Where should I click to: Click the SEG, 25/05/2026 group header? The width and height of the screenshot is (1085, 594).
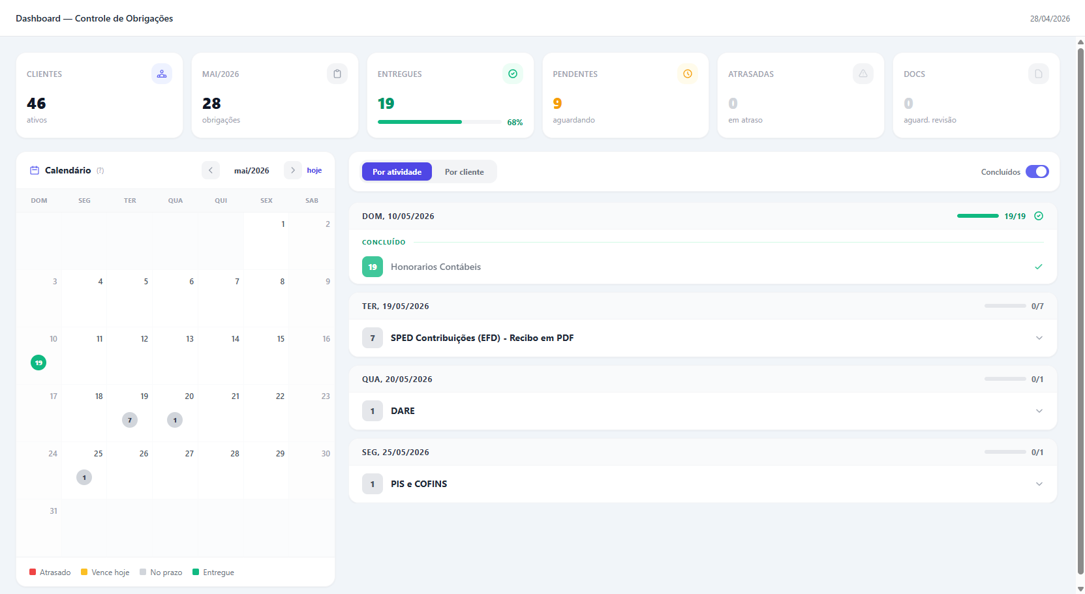point(703,452)
